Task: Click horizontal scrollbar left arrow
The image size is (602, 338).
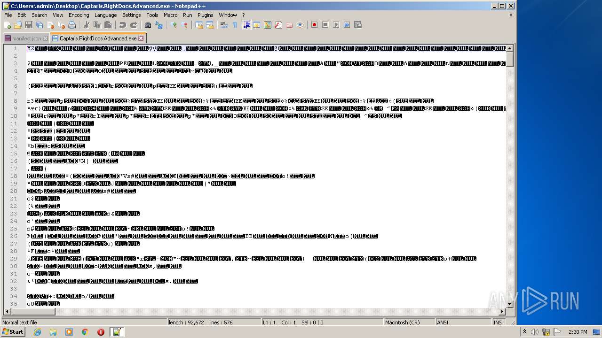Action: pos(7,311)
